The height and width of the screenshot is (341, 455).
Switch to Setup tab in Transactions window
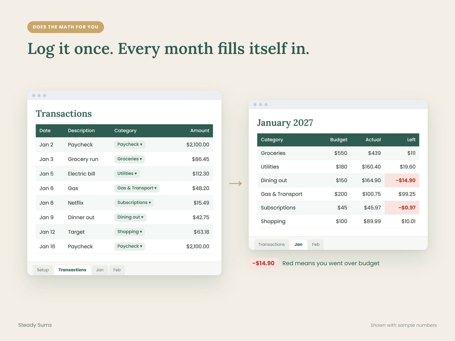point(43,270)
